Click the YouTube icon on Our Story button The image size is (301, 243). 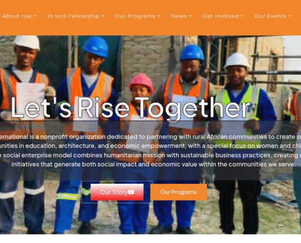tap(131, 192)
